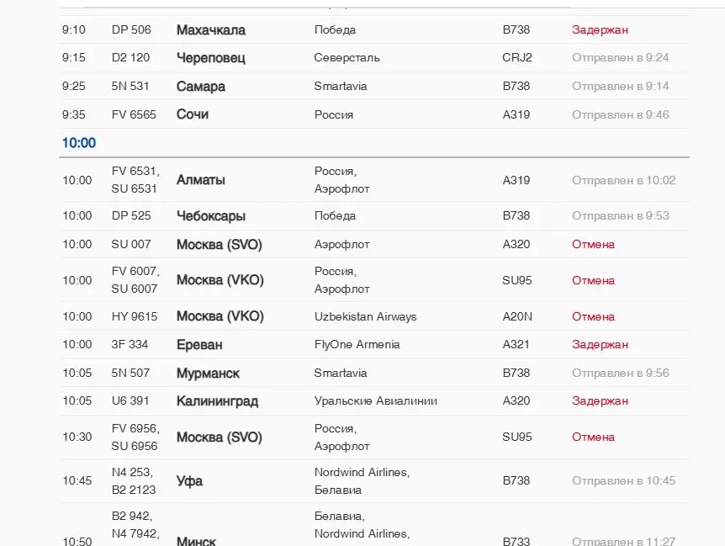Select the Самара destination

[200, 87]
